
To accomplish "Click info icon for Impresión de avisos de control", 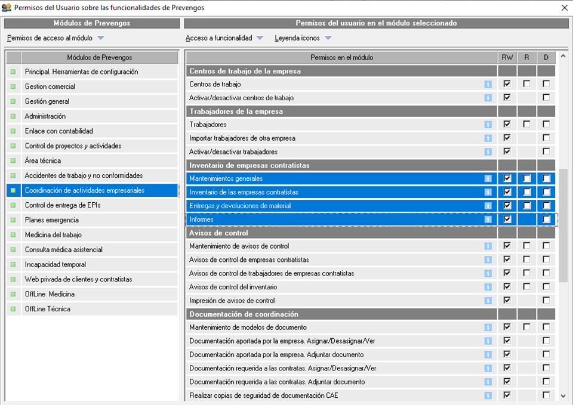I will 488,301.
